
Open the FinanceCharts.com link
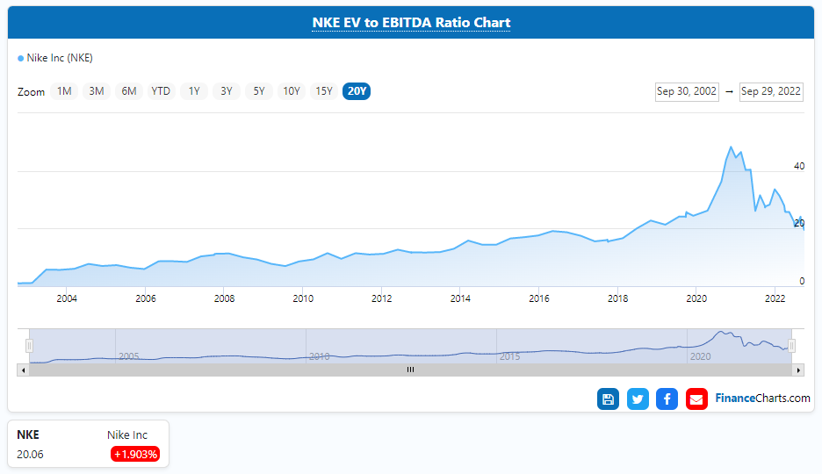point(762,399)
